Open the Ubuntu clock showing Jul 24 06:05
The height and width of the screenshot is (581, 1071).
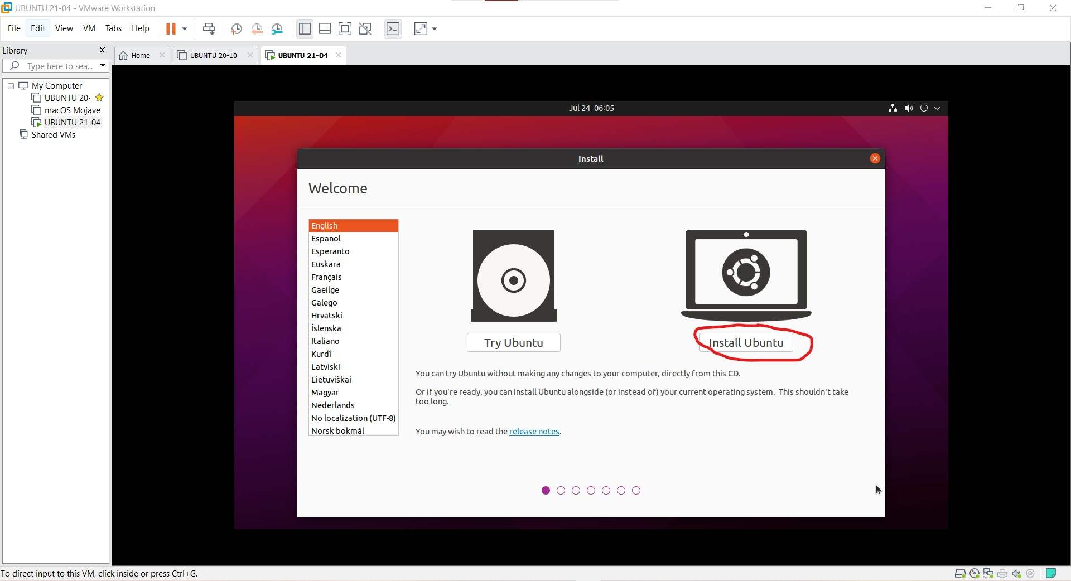coord(591,108)
